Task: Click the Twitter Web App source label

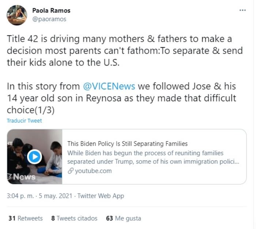Action: [x=101, y=196]
